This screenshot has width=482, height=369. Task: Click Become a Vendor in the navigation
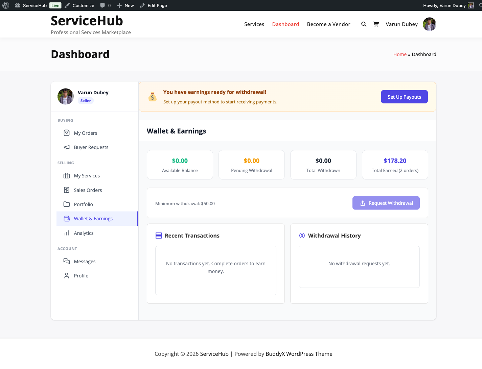click(x=328, y=24)
